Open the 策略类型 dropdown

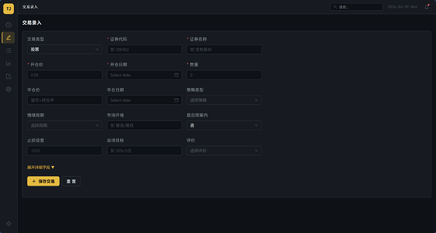pyautogui.click(x=224, y=100)
